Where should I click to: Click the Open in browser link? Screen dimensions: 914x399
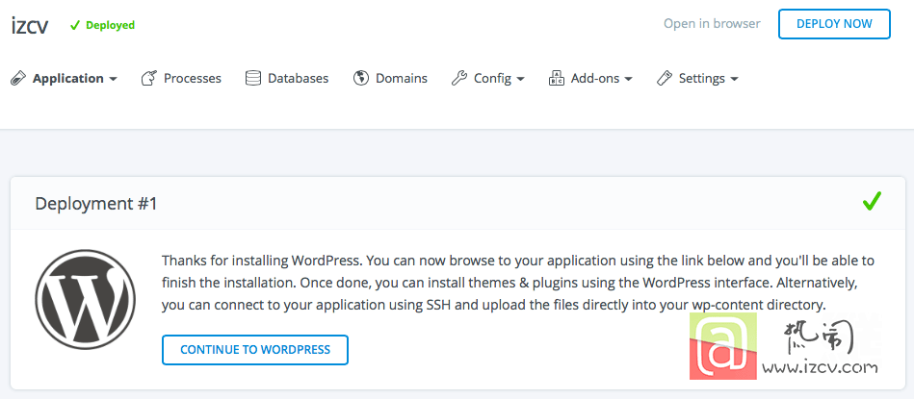(x=712, y=24)
